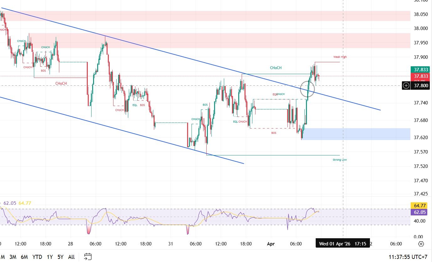
Task: Open chart settings hexagon icon on time axis
Action: coord(421,244)
